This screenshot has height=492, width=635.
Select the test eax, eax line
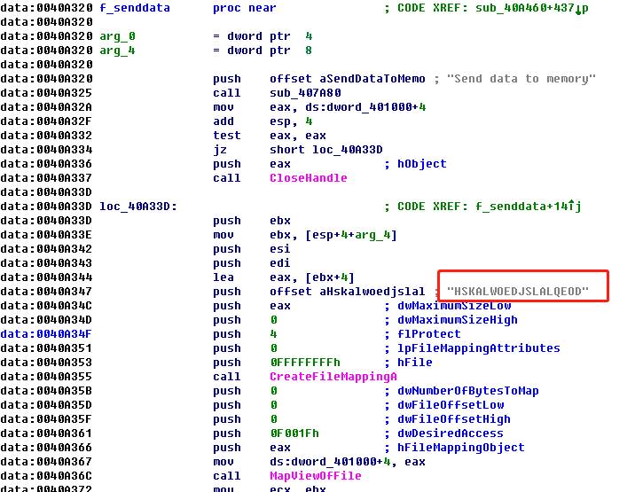(270, 136)
